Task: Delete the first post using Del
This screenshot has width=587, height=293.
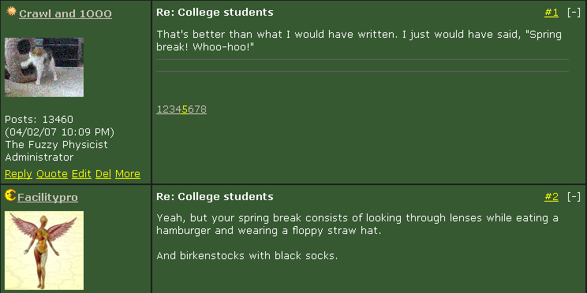Action: tap(103, 174)
